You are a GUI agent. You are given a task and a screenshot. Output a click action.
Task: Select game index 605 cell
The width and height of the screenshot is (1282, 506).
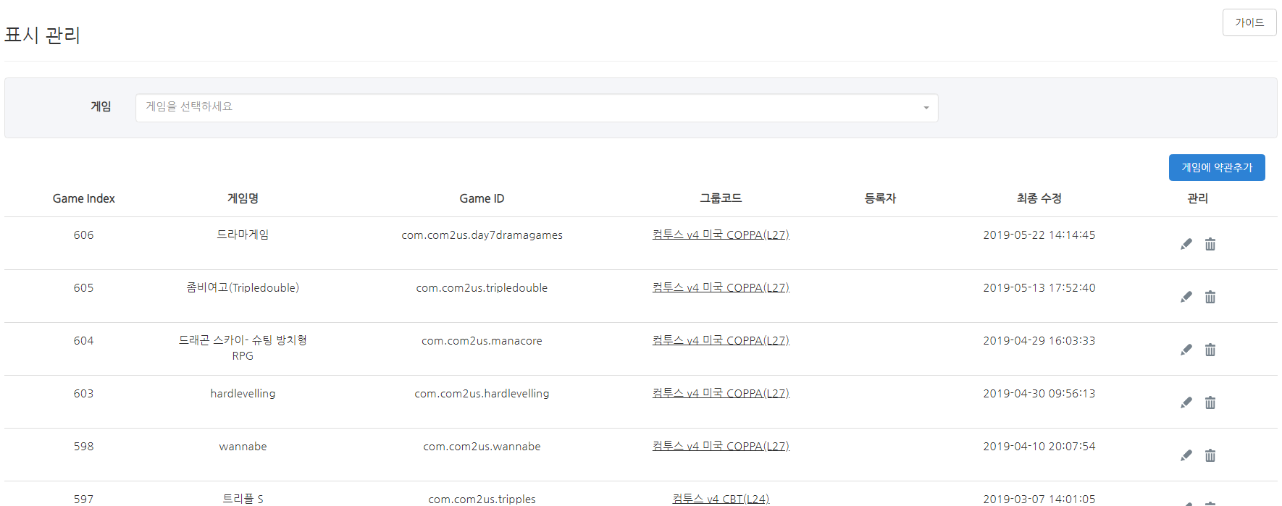pos(84,287)
